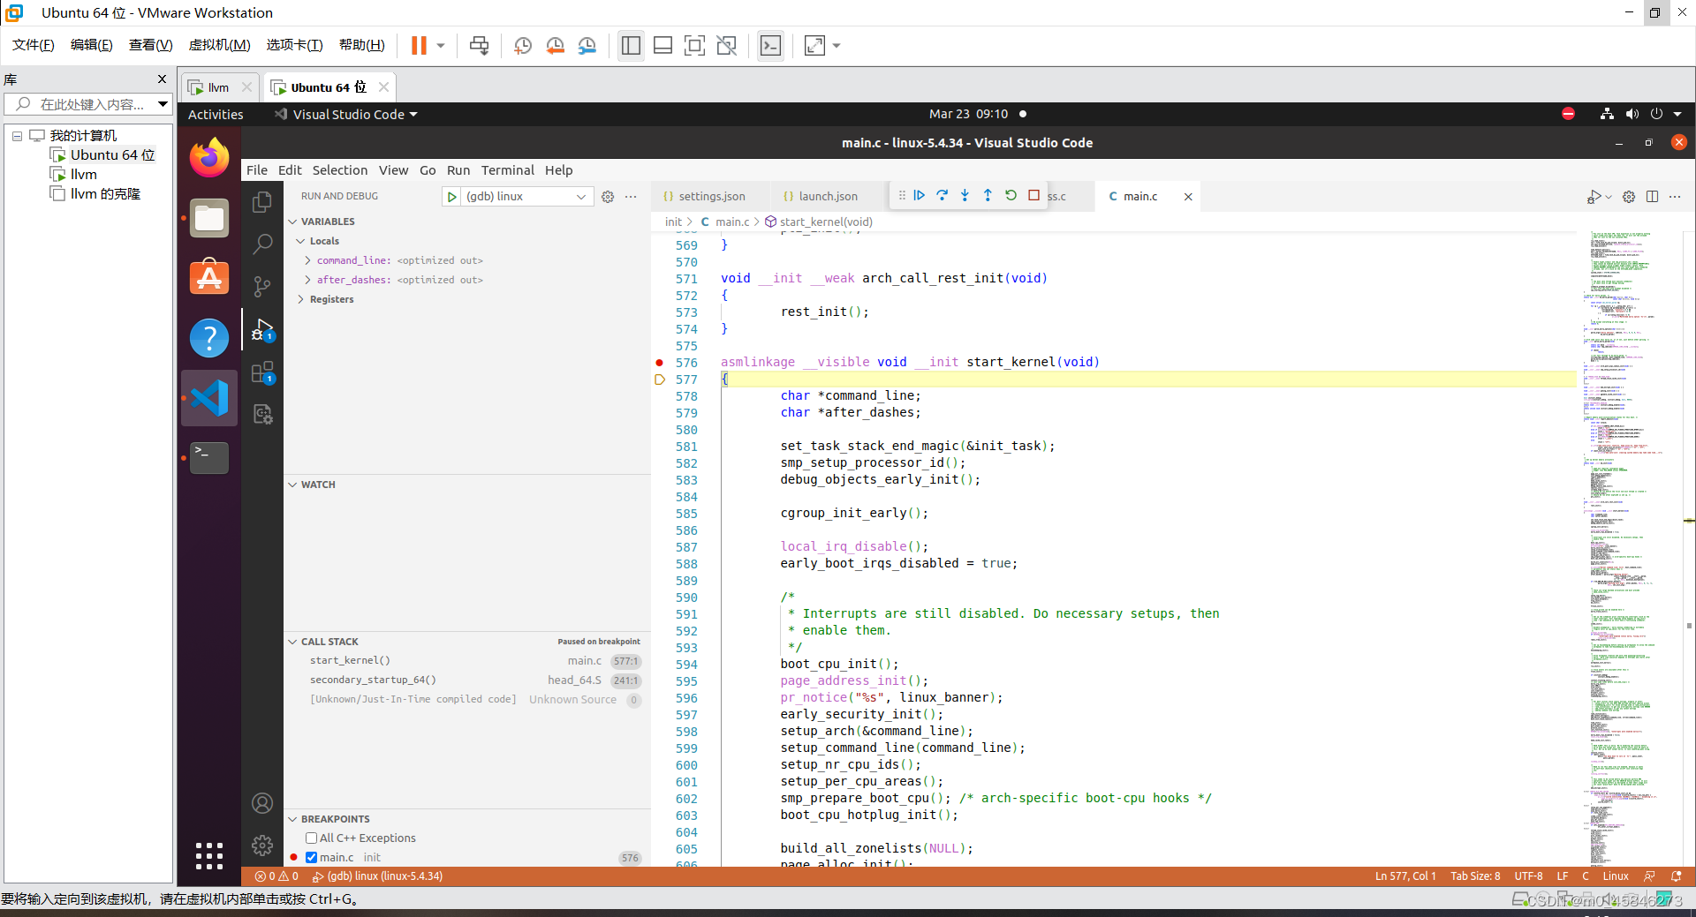Viewport: 1696px width, 917px height.
Task: Click the VMware library search input field
Action: [88, 104]
